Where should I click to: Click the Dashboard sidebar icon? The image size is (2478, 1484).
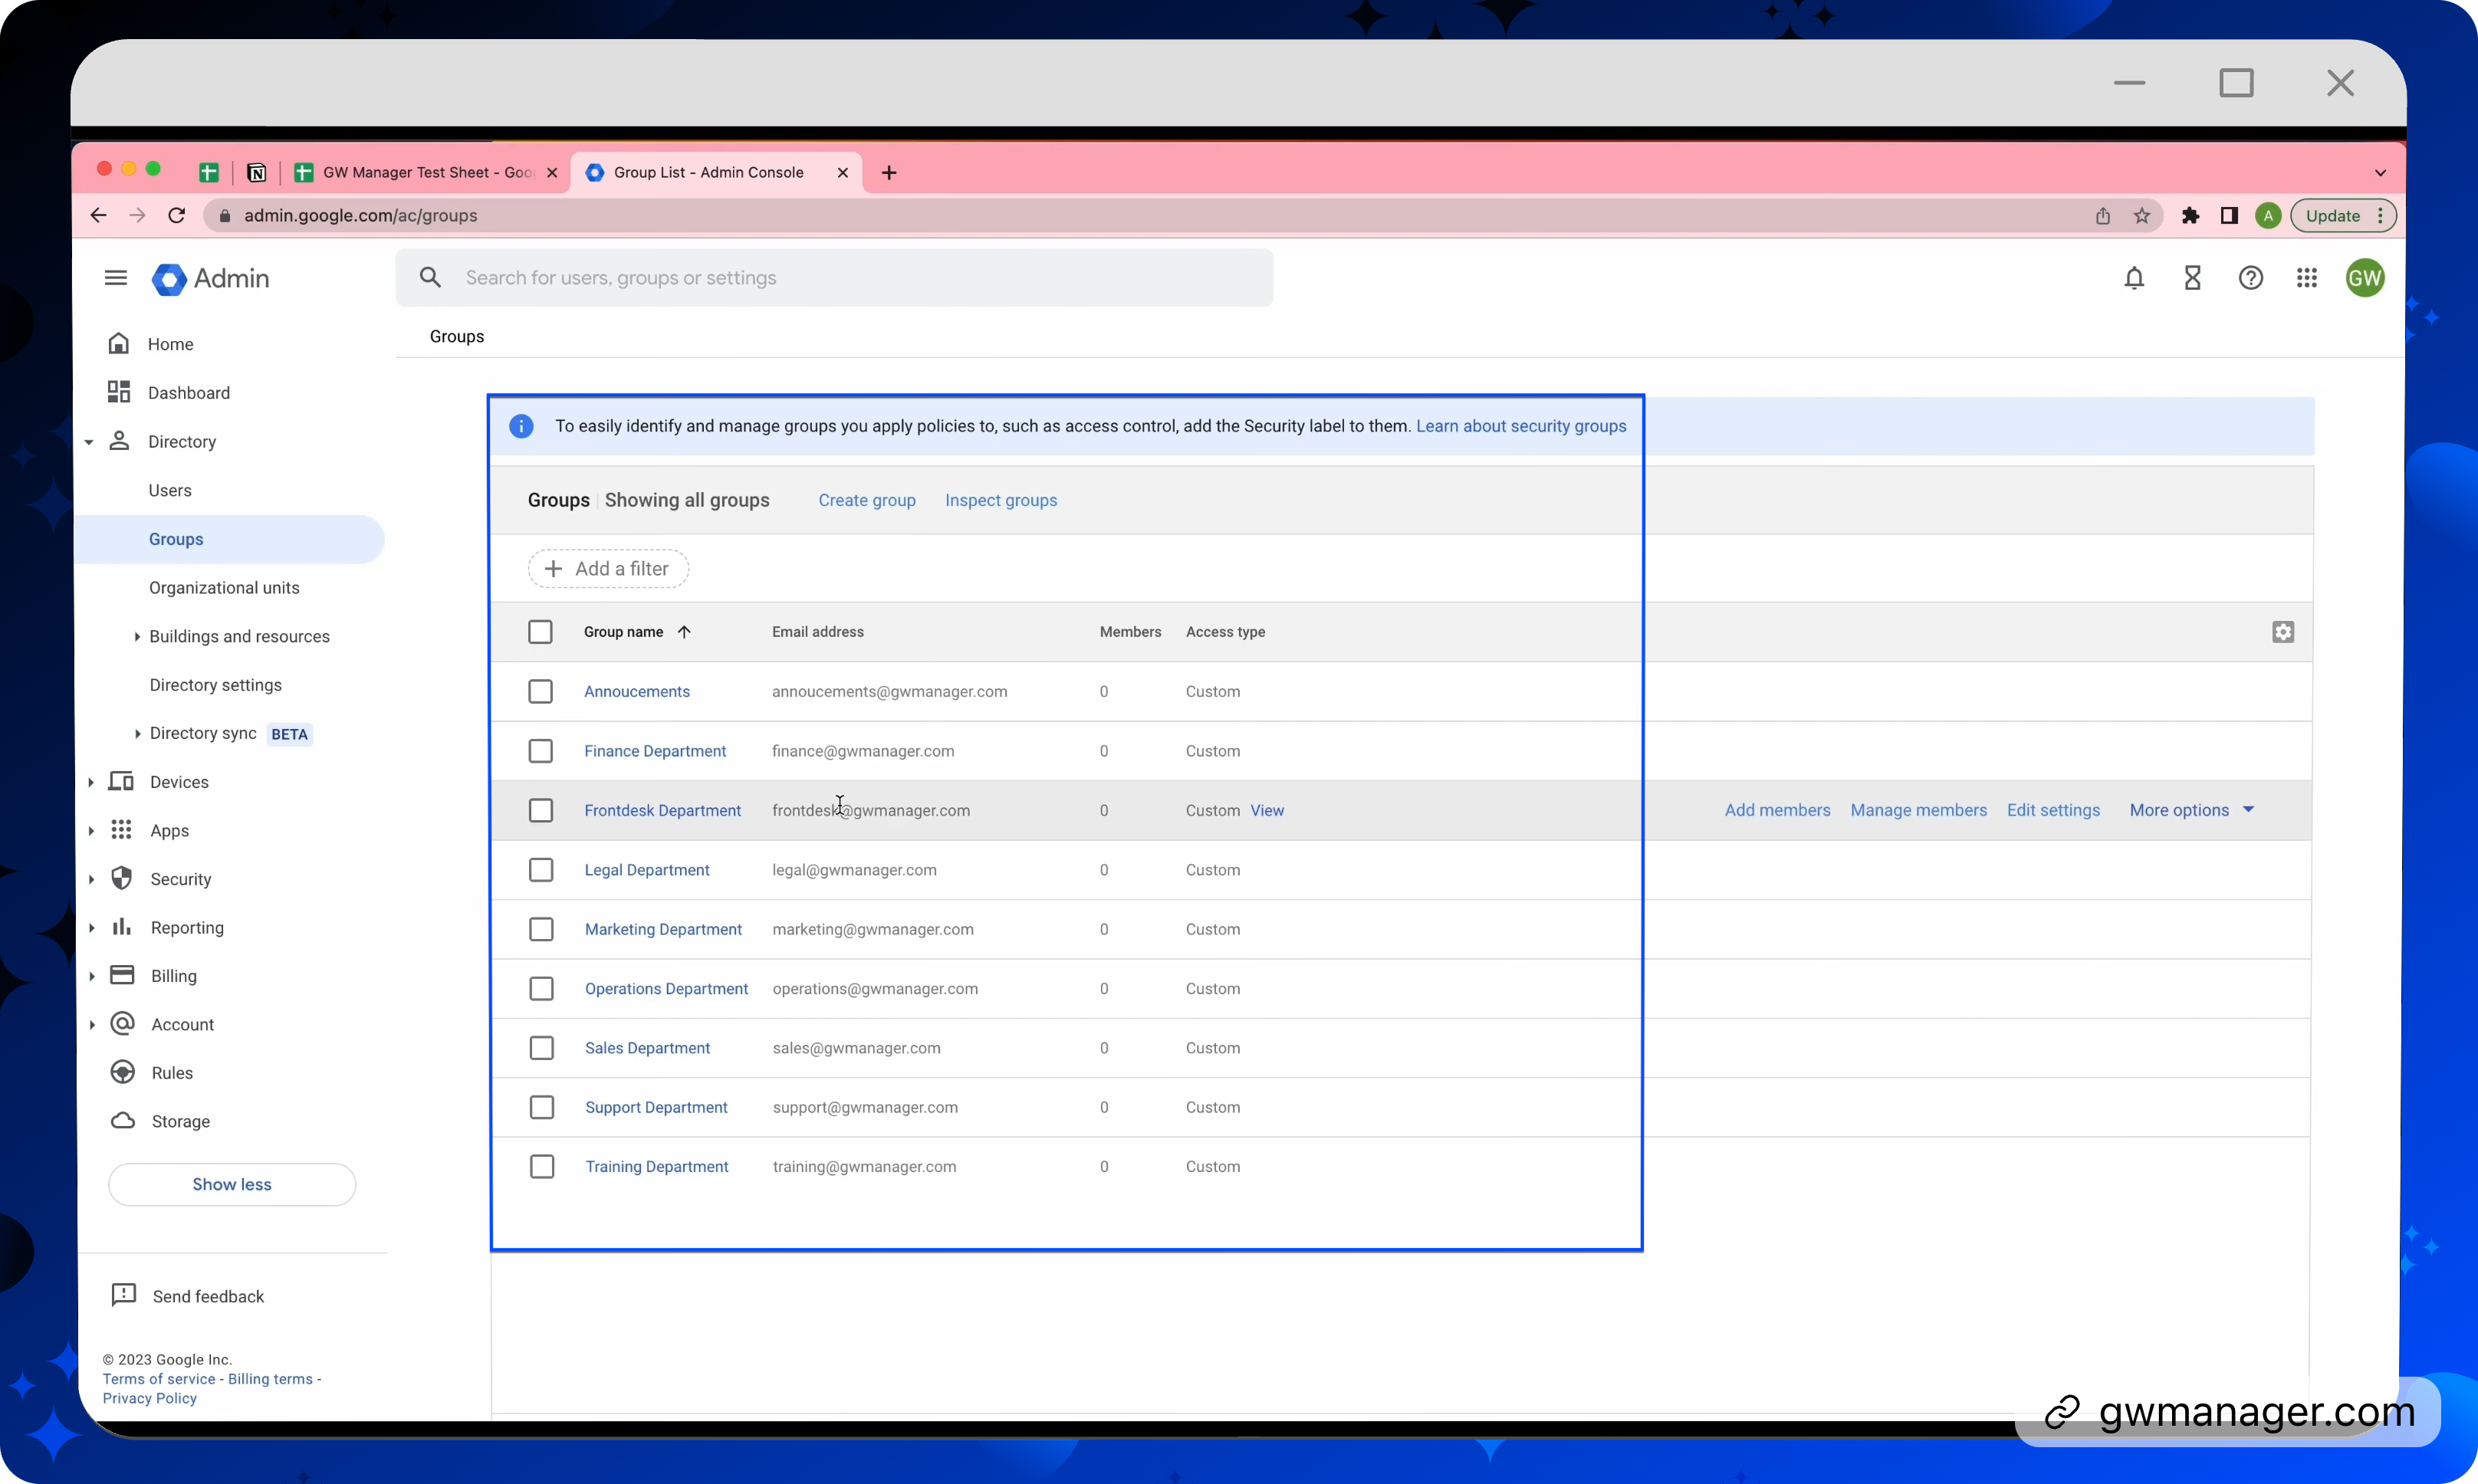pyautogui.click(x=119, y=392)
